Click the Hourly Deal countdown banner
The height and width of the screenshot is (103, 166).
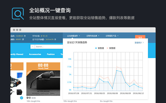point(43,66)
